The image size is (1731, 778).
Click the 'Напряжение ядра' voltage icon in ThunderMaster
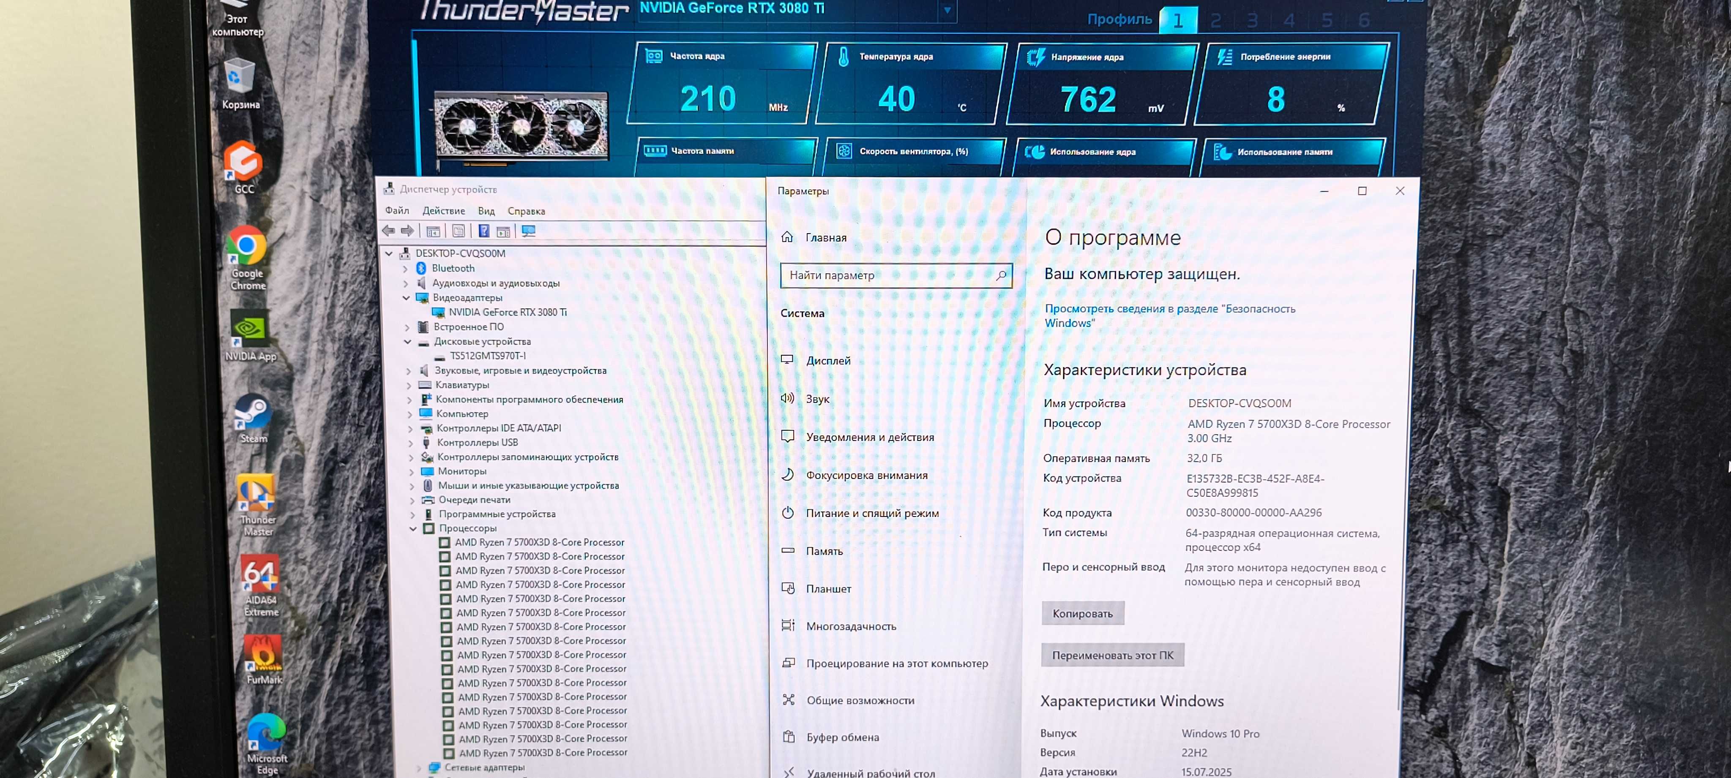(1035, 57)
